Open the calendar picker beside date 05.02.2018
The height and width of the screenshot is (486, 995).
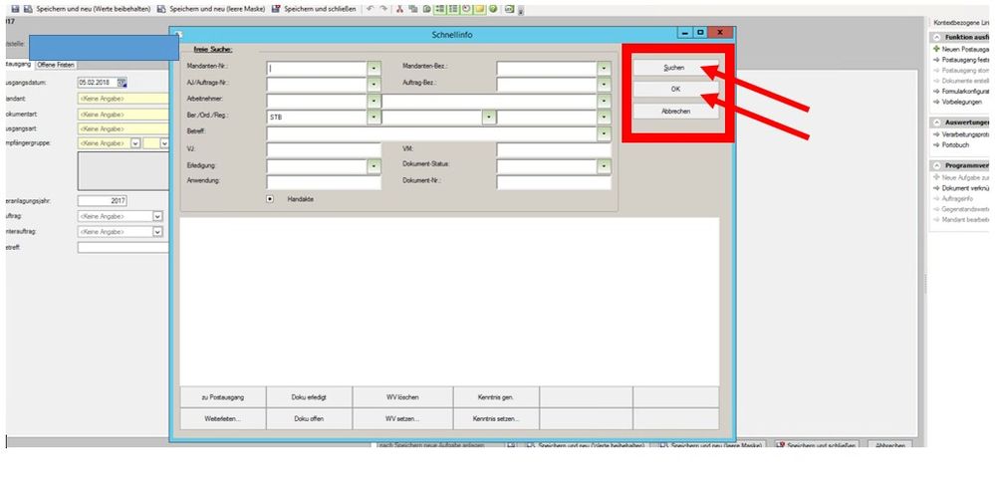pyautogui.click(x=123, y=83)
